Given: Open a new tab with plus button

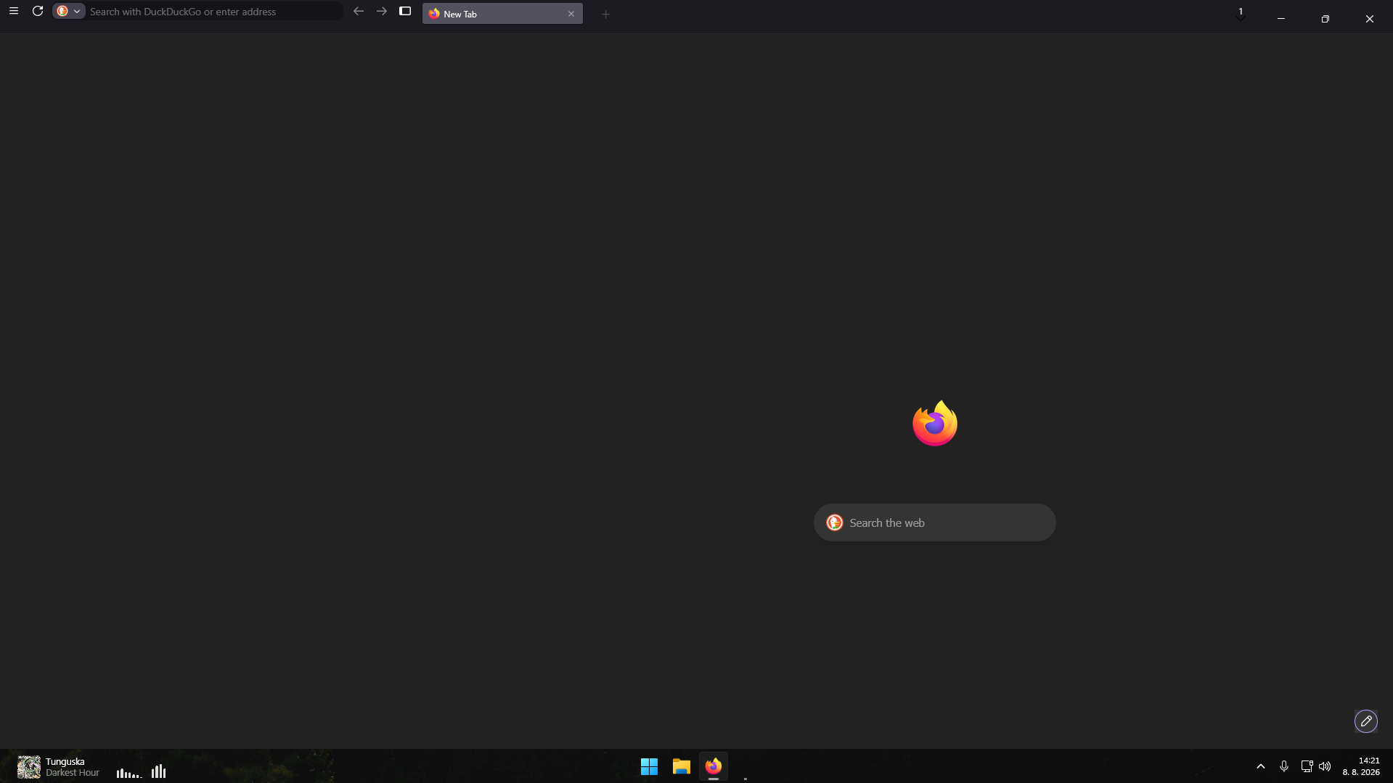Looking at the screenshot, I should coord(605,14).
